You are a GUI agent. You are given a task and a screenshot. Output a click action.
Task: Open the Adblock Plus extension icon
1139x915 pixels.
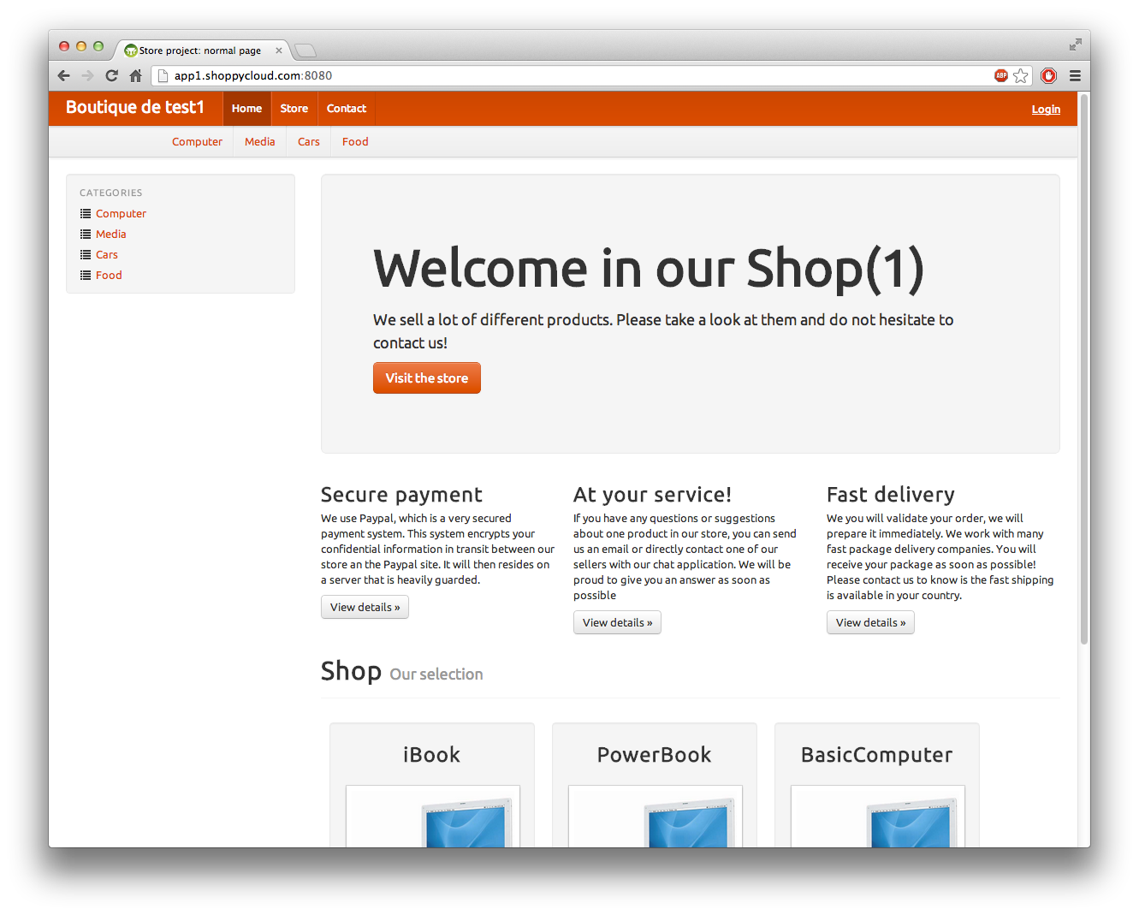pyautogui.click(x=1000, y=75)
